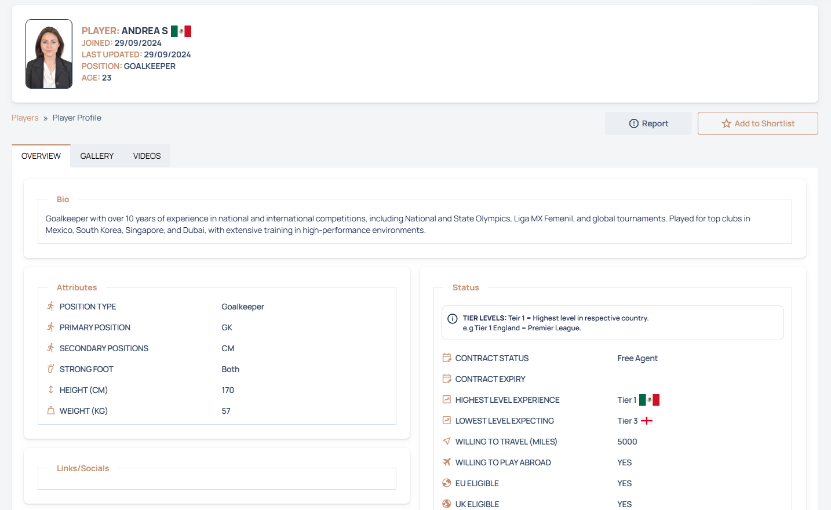Click the exclamation icon in Report button

(634, 123)
